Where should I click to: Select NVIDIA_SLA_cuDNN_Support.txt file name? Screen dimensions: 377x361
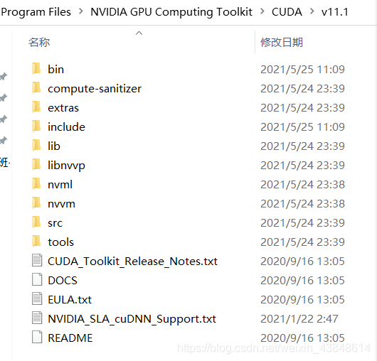pos(132,319)
